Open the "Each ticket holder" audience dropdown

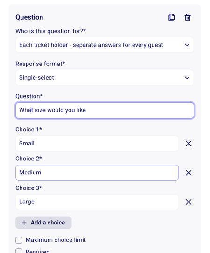coord(105,45)
